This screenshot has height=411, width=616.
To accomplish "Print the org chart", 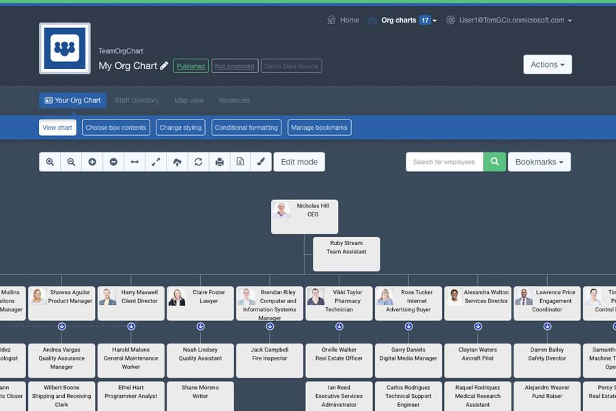I will click(x=219, y=162).
